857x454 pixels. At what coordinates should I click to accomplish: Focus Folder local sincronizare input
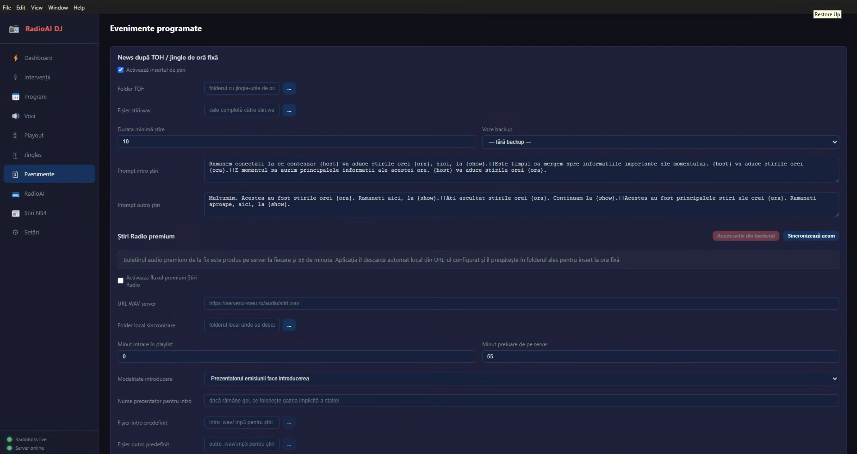pyautogui.click(x=242, y=325)
